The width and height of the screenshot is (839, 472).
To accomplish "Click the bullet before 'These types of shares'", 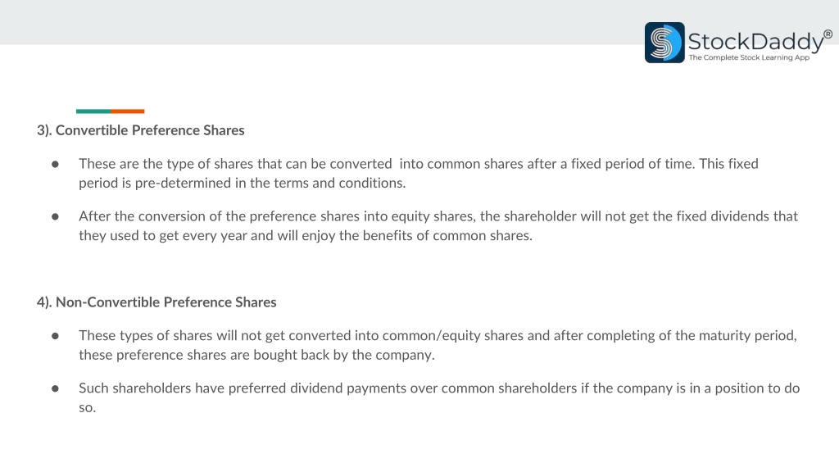I will click(x=55, y=336).
